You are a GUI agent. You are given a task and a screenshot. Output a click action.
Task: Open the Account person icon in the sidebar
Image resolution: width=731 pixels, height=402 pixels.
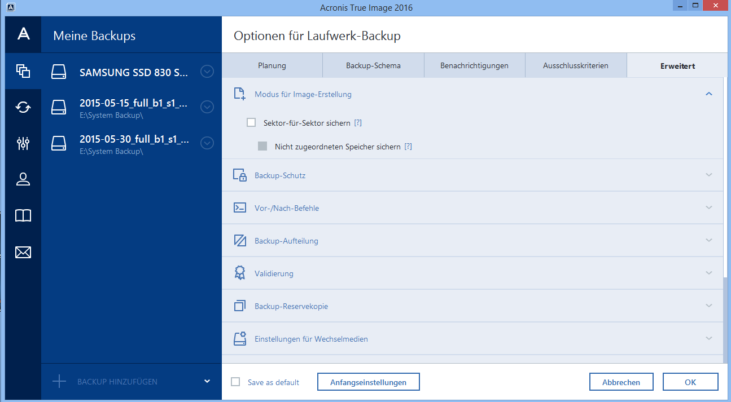click(23, 179)
